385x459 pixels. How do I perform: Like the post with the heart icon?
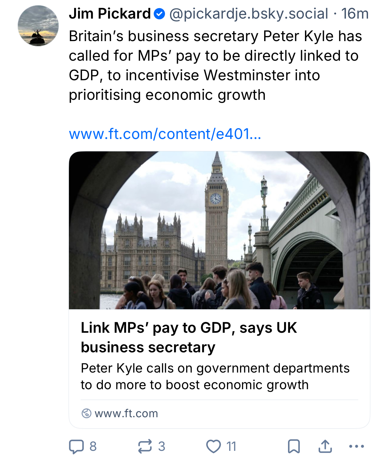click(214, 446)
